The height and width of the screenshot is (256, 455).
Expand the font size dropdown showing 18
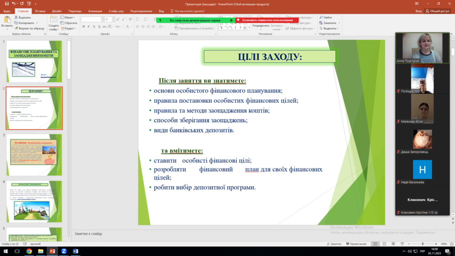(x=113, y=19)
